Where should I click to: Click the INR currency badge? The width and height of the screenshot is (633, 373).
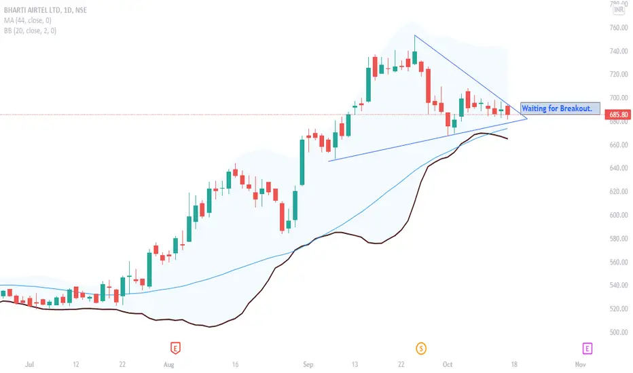(x=619, y=9)
